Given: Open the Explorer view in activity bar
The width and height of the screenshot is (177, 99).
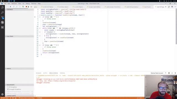Looking at the screenshot, I should (x=2, y=8).
